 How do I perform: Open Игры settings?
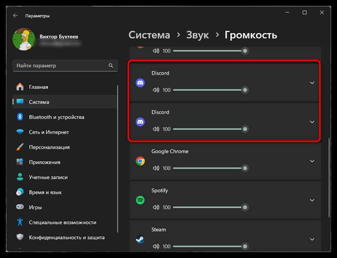pyautogui.click(x=65, y=207)
